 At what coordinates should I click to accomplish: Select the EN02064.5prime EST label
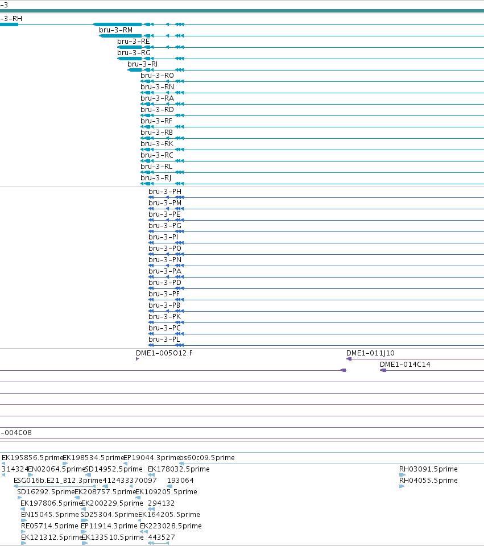(57, 469)
